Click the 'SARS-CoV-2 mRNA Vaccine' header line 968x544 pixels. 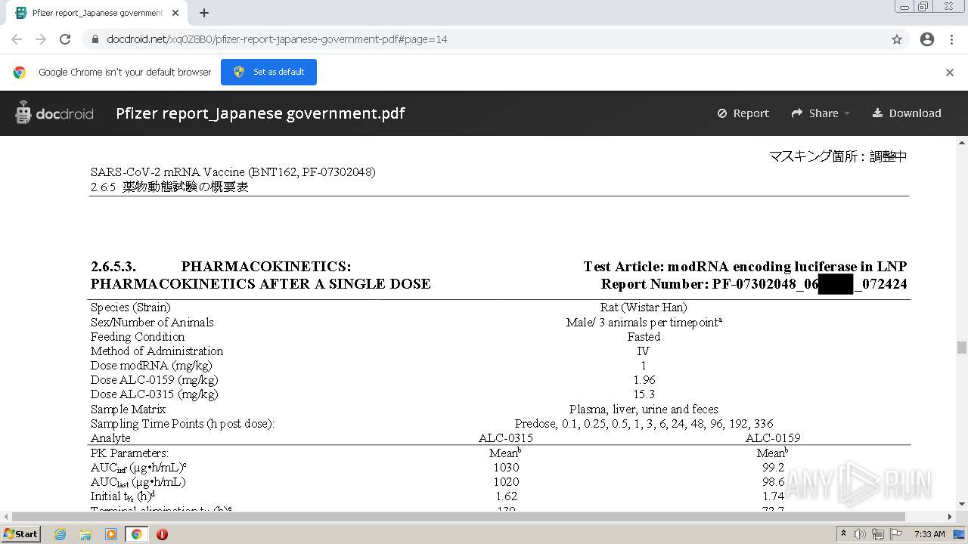pyautogui.click(x=233, y=172)
